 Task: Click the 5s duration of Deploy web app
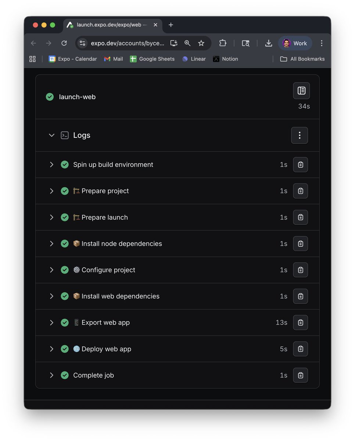(283, 349)
